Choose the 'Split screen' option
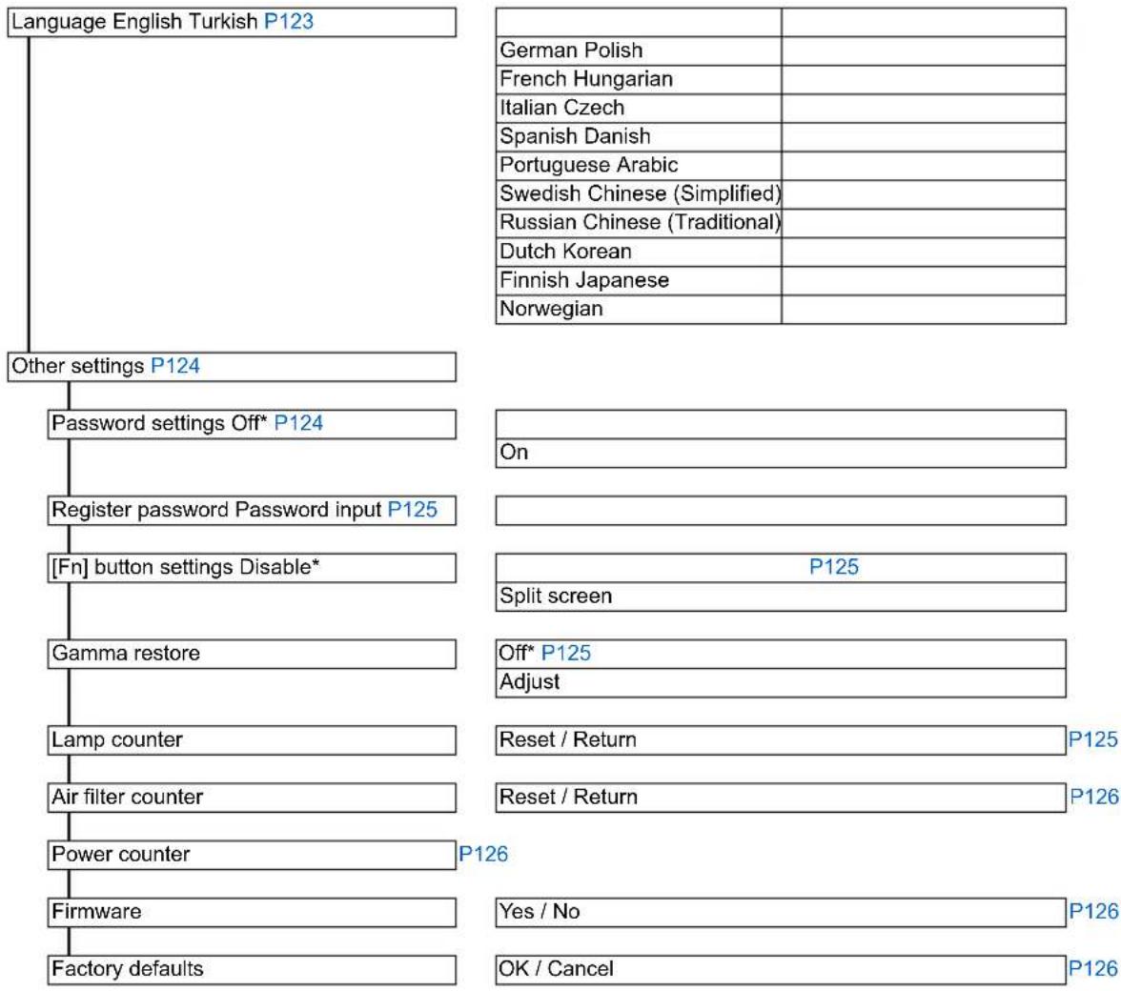The image size is (1121, 991). point(781,597)
